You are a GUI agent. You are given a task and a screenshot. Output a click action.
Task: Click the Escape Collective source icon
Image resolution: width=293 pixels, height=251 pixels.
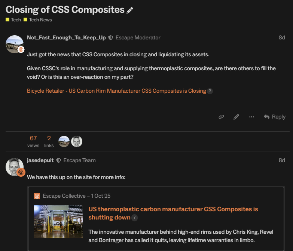[x=37, y=196]
